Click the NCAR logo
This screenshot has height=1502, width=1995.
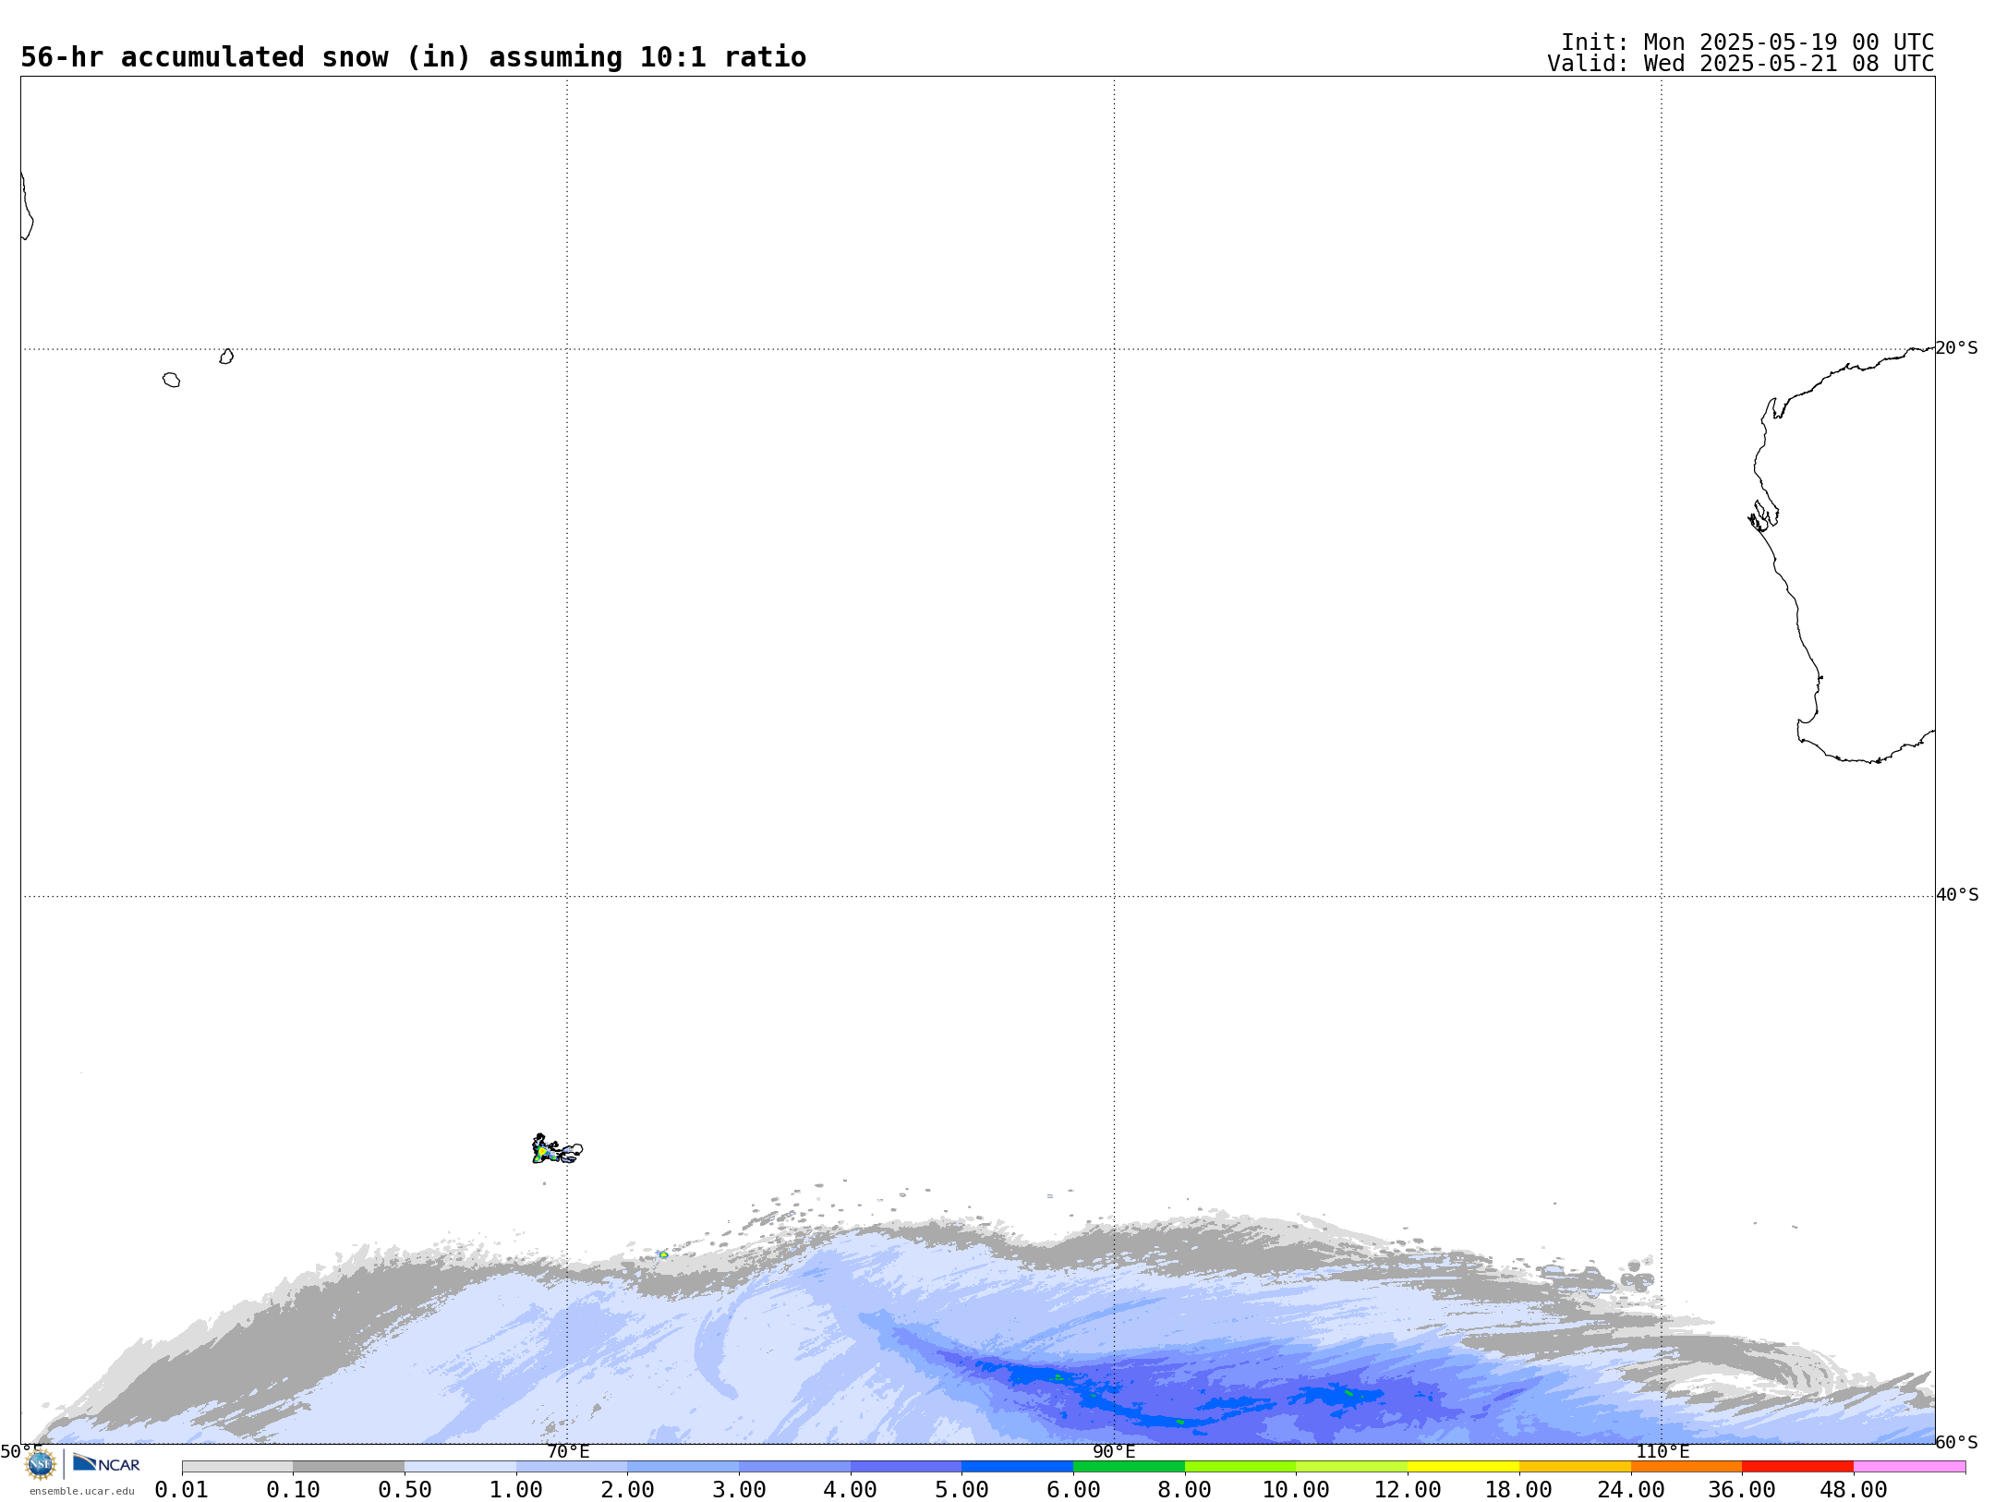coord(106,1463)
